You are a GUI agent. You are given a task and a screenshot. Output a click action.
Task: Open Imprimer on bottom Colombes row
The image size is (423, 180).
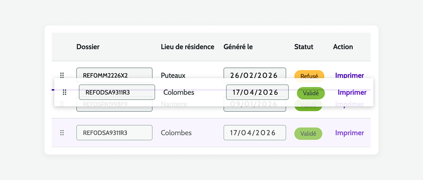(x=350, y=133)
